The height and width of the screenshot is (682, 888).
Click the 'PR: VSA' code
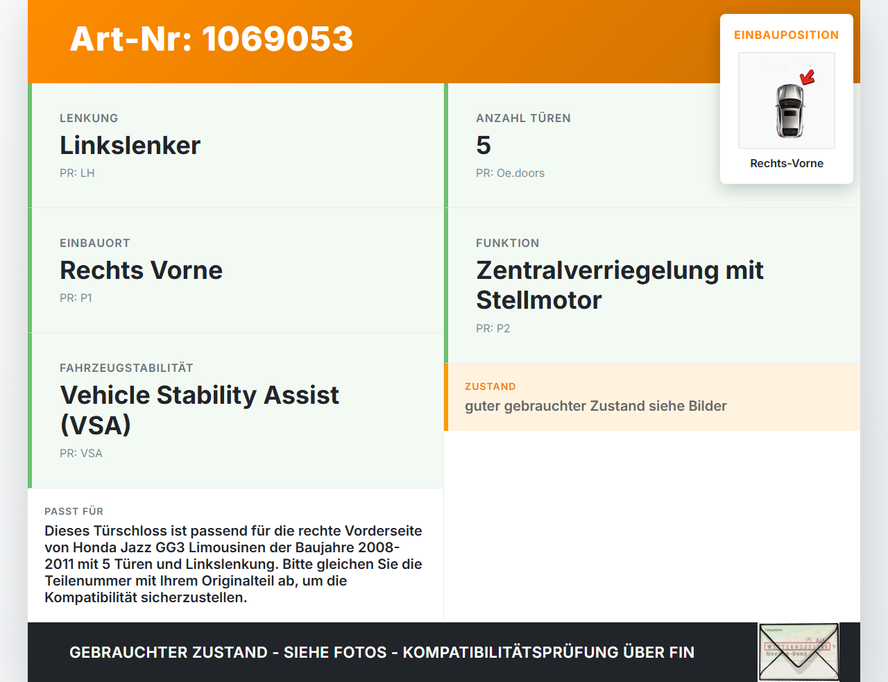81,453
